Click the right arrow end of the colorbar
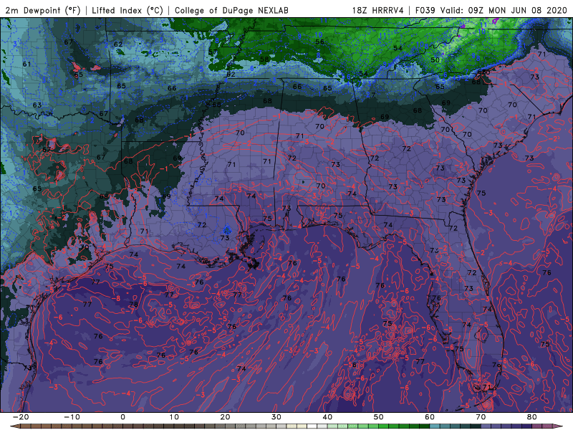The image size is (573, 430). pos(558,426)
